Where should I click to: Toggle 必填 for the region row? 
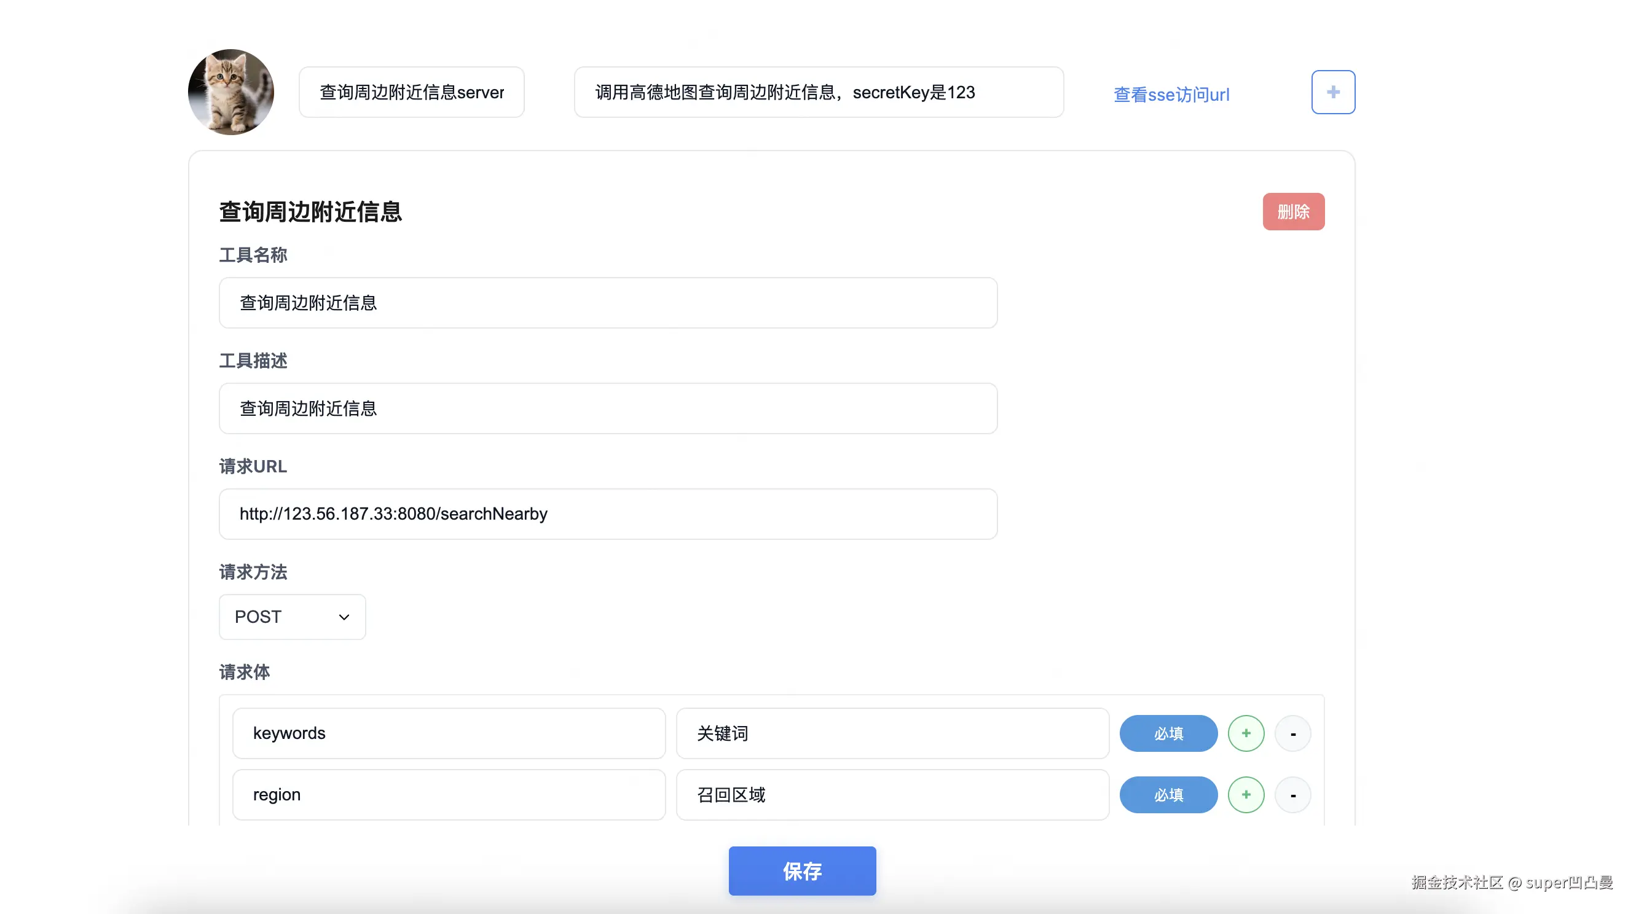pyautogui.click(x=1168, y=795)
